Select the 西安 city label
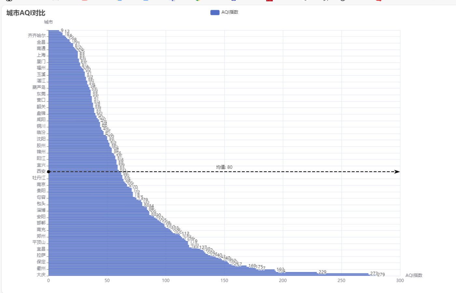 (x=41, y=171)
